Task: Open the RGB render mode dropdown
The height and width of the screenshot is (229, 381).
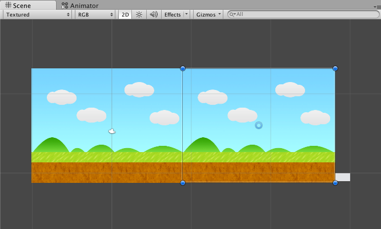Action: (95, 15)
